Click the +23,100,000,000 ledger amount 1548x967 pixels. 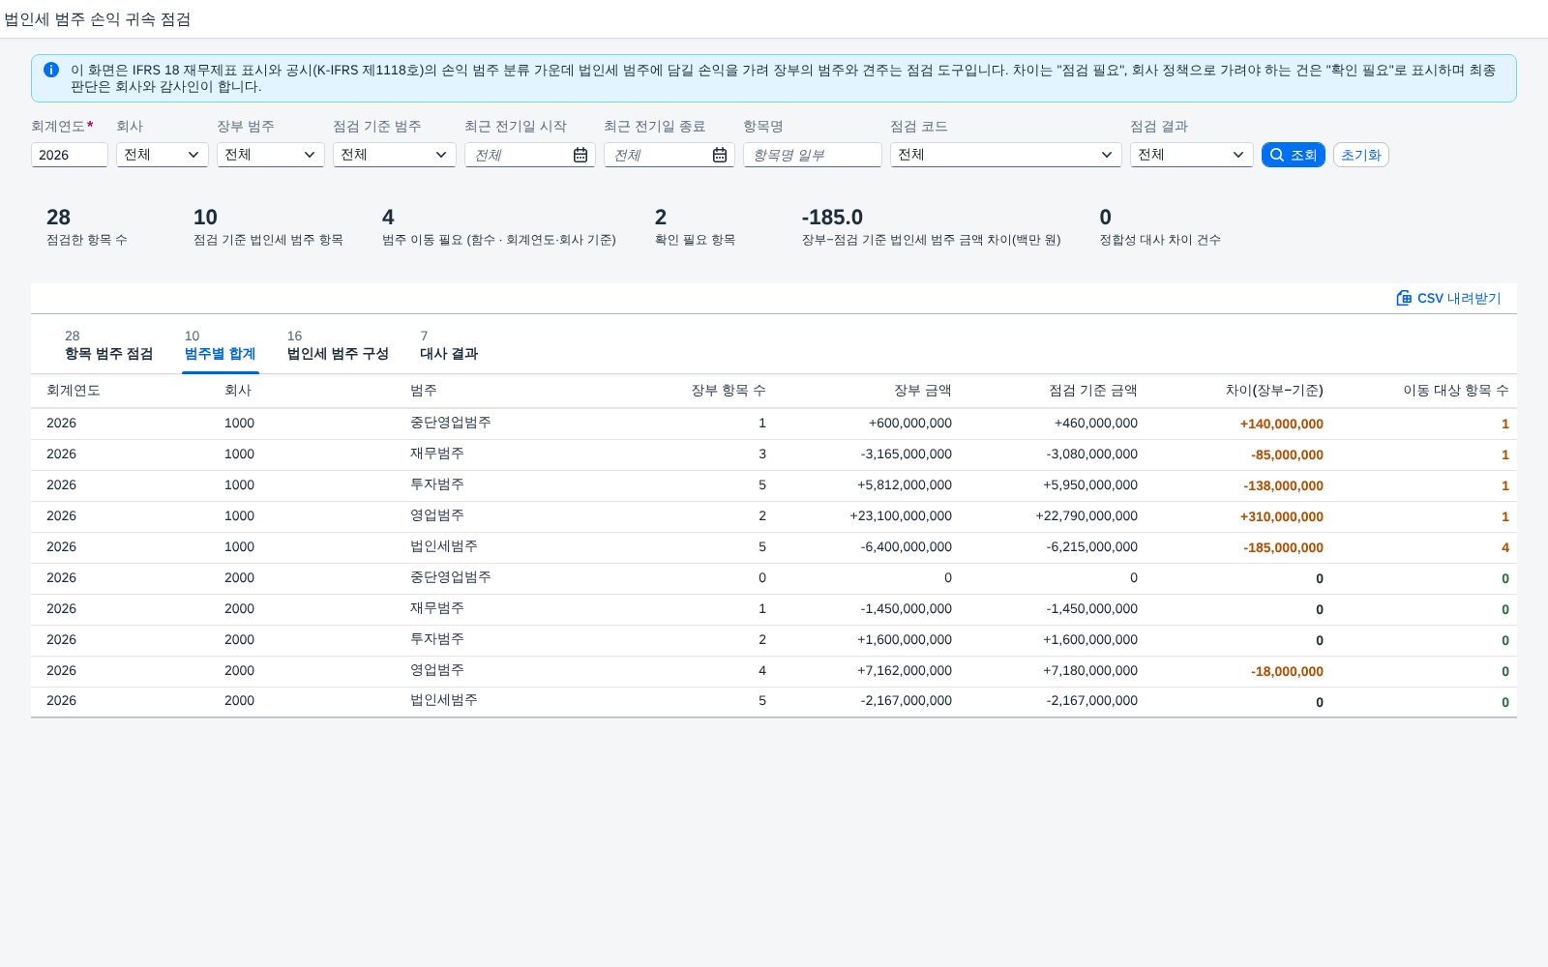pyautogui.click(x=901, y=515)
